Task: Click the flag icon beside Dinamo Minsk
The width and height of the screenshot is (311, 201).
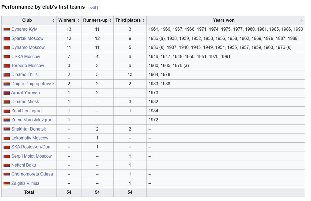Action: 7,102
